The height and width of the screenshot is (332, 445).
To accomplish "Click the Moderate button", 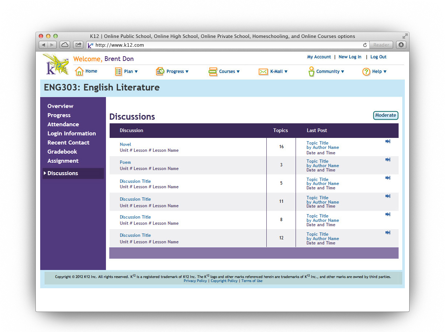I will coord(385,115).
